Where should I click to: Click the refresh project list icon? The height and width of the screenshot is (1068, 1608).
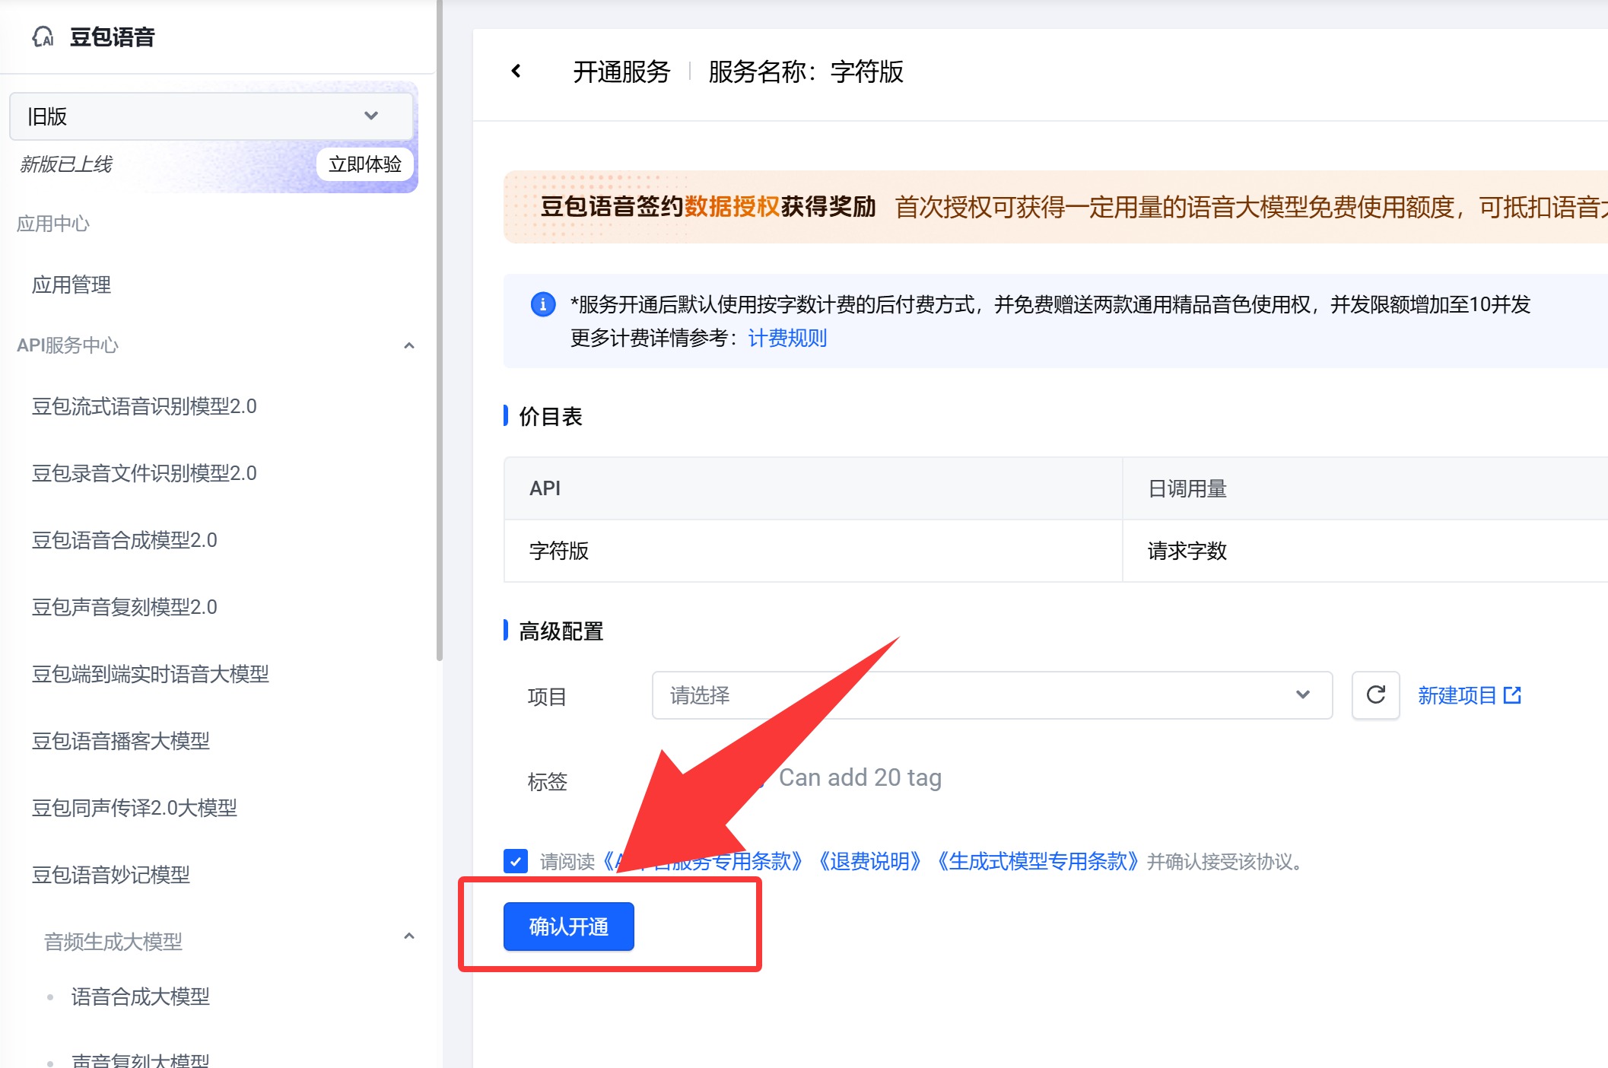[x=1375, y=695]
